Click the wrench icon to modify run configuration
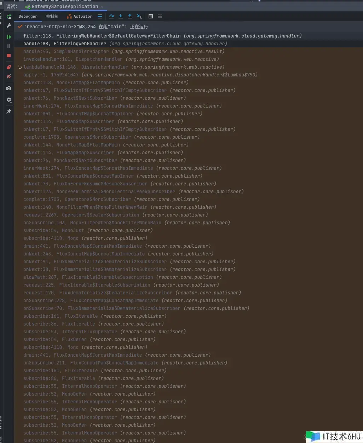 pyautogui.click(x=9, y=26)
